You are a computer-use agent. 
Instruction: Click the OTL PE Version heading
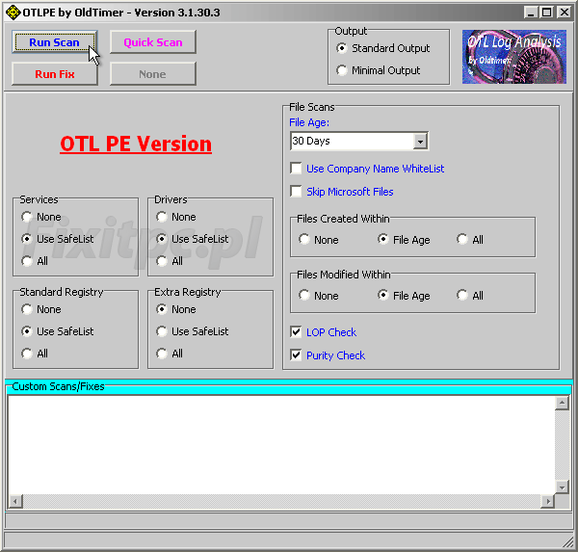[136, 145]
